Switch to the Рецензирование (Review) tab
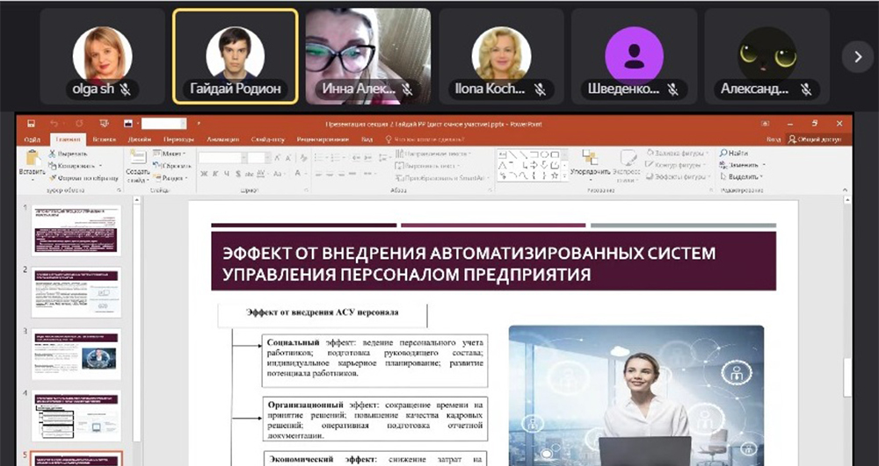Screen dimensions: 879x466 (x=323, y=140)
